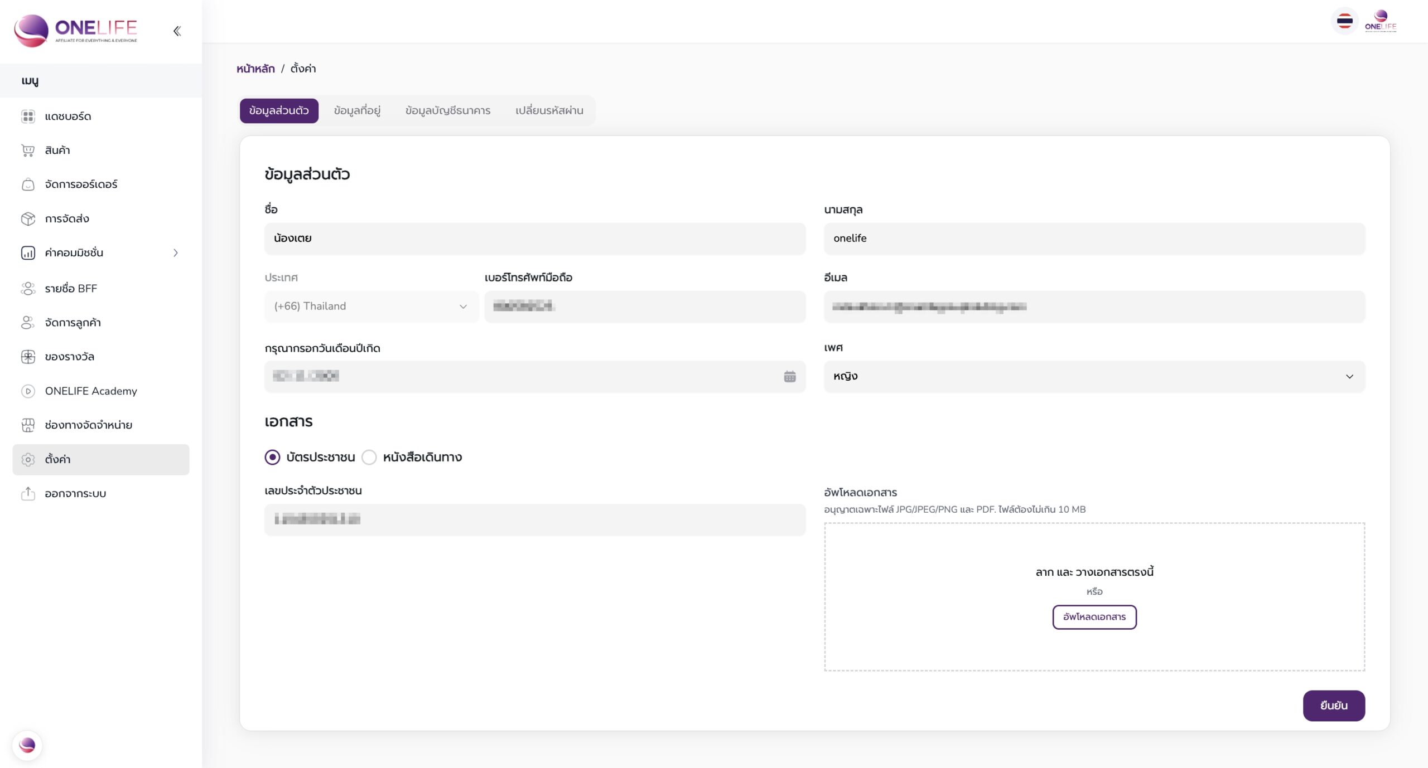
Task: Open the เพศ gender dropdown
Action: pyautogui.click(x=1094, y=377)
